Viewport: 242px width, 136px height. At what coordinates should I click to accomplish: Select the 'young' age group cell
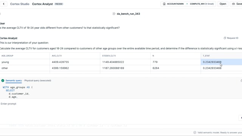[x=25, y=62]
